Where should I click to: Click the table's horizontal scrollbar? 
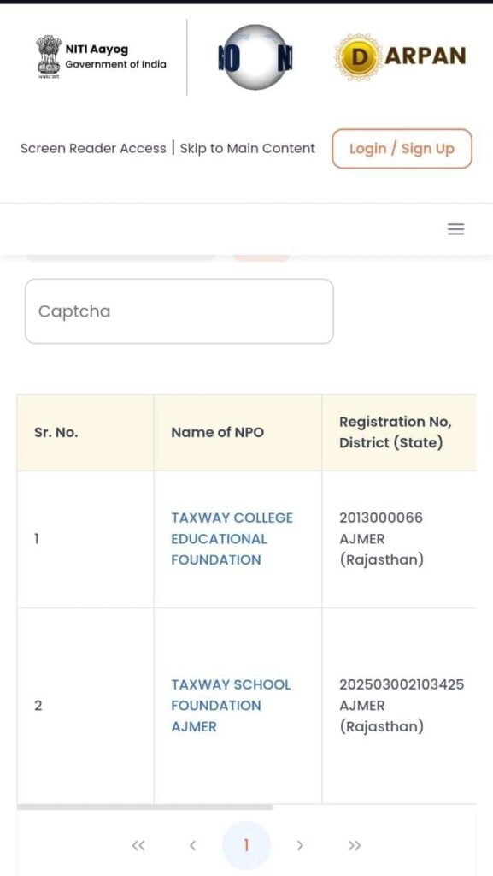[x=145, y=807]
